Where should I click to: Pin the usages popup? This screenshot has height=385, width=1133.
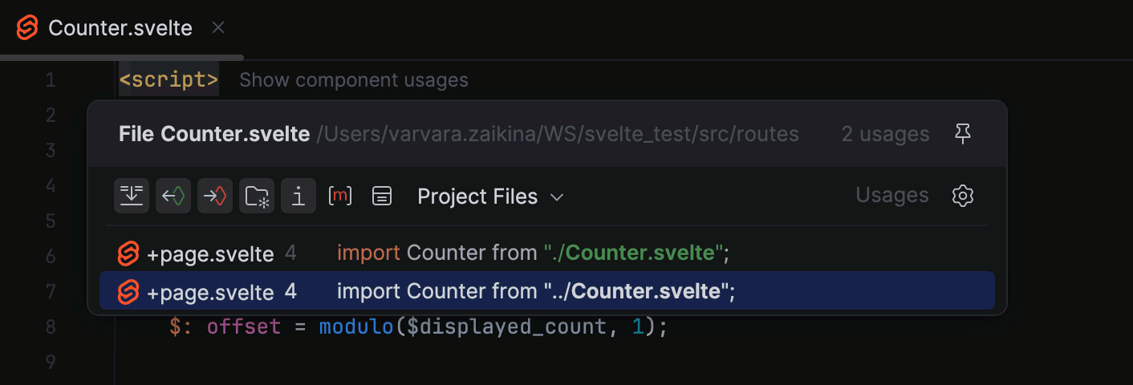[963, 135]
